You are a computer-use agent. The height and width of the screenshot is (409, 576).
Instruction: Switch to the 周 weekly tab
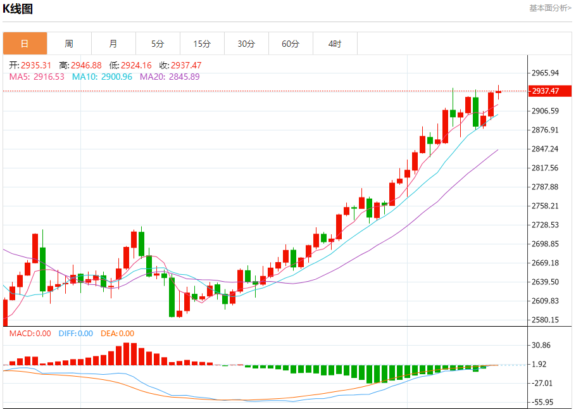tap(69, 43)
